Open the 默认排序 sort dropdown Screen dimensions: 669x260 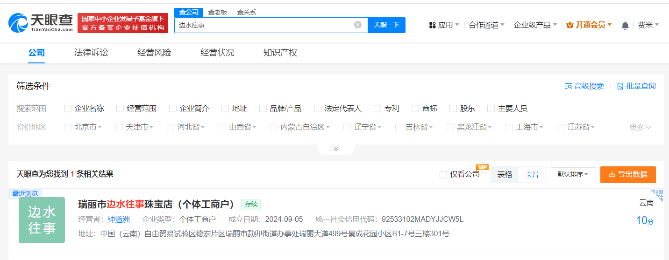point(573,174)
